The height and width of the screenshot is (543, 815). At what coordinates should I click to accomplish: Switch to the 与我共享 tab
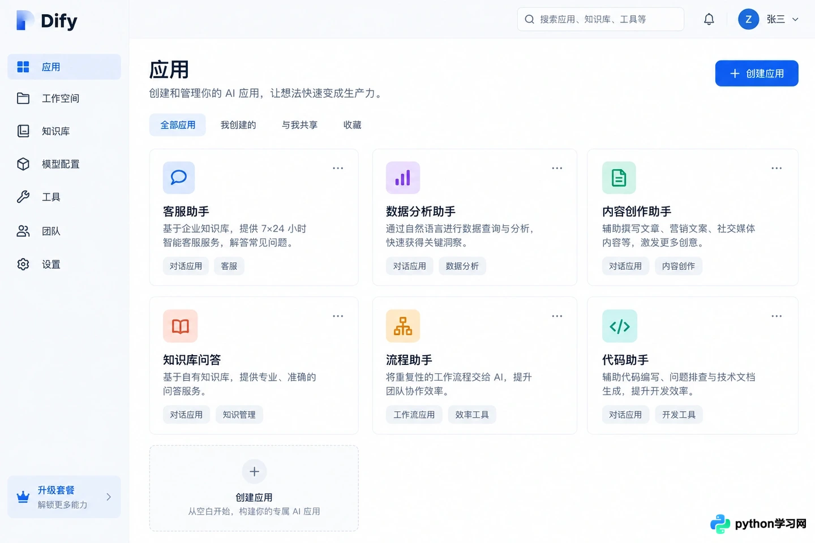click(x=299, y=125)
